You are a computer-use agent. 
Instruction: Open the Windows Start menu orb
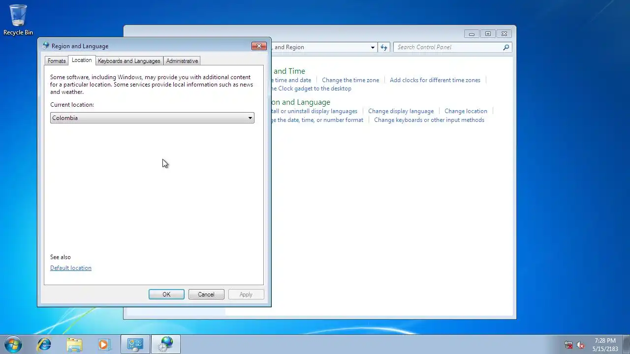point(13,344)
